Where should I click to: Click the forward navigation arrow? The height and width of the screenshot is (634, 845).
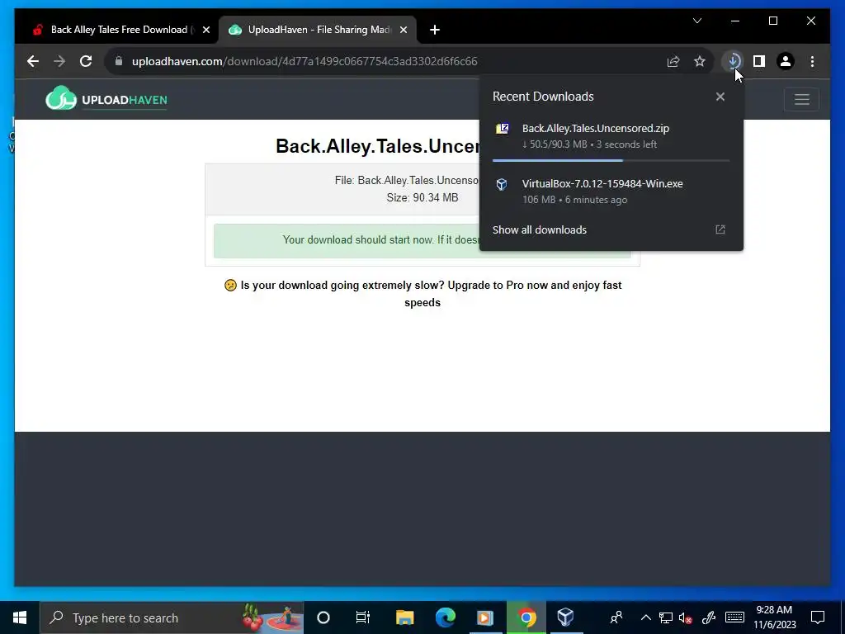tap(59, 61)
